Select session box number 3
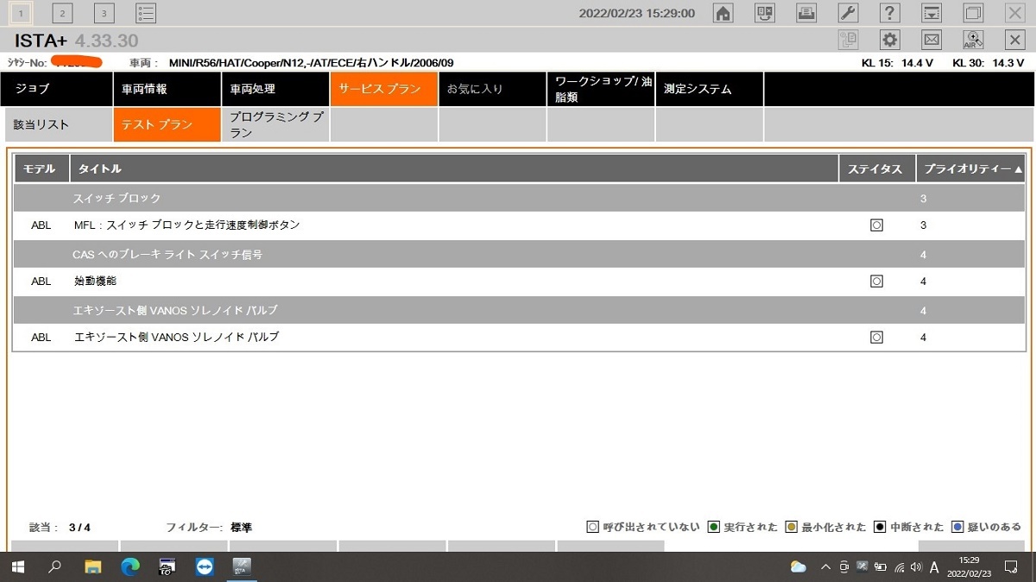The width and height of the screenshot is (1036, 582). [x=104, y=13]
